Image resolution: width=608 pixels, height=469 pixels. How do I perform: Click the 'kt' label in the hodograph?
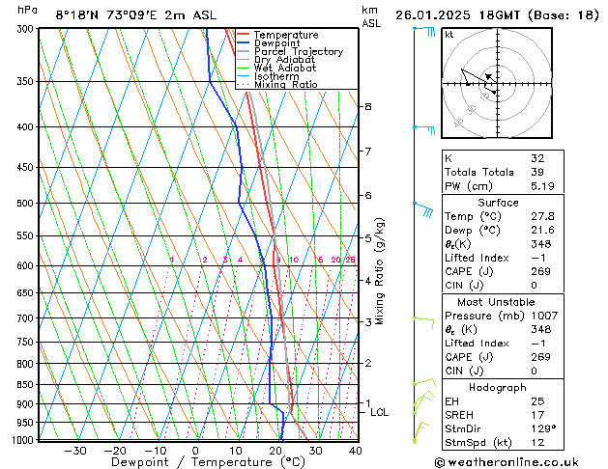449,34
